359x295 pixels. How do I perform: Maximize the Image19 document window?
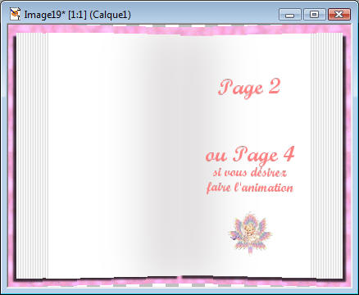pyautogui.click(x=315, y=15)
